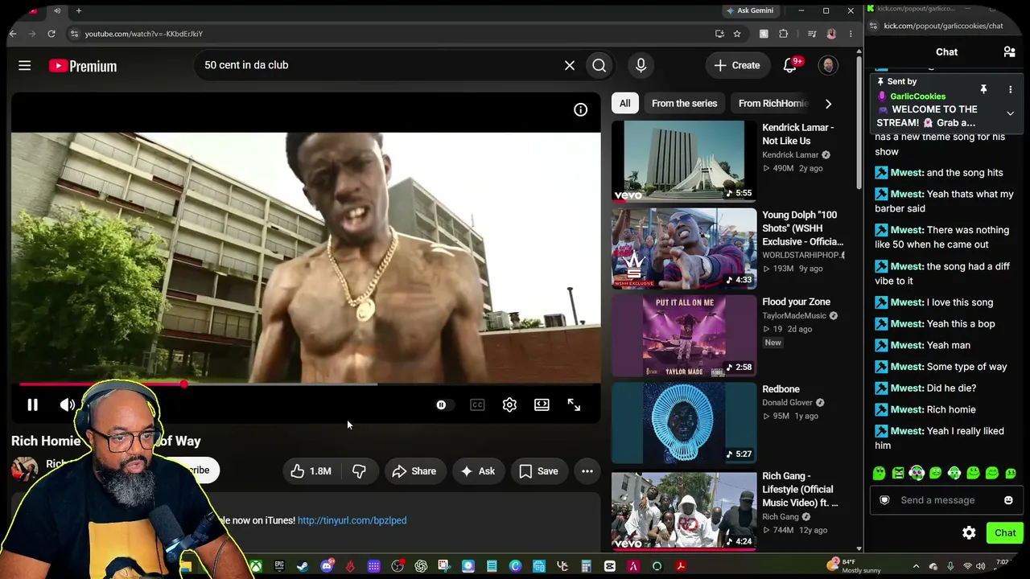Open Rich Gang Lifestyle thumbnail
The image size is (1030, 579).
(x=684, y=510)
